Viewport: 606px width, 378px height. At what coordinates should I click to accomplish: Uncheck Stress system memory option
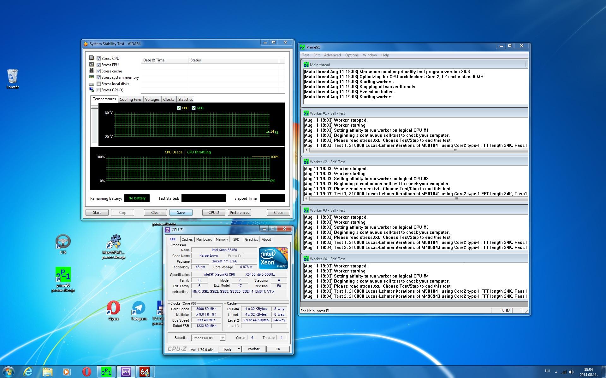point(98,77)
